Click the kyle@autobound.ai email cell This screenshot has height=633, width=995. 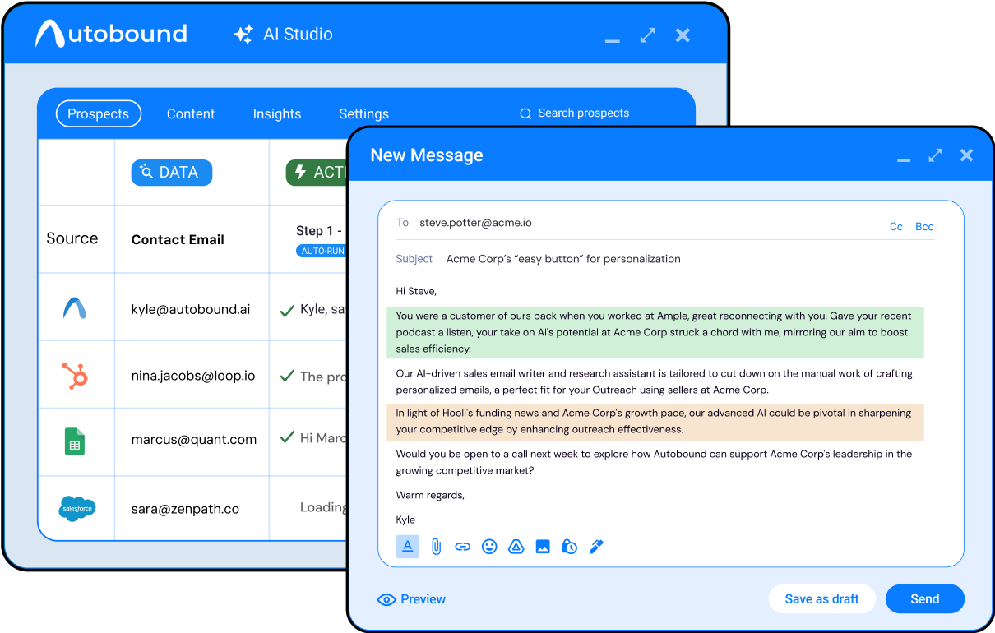click(x=191, y=310)
